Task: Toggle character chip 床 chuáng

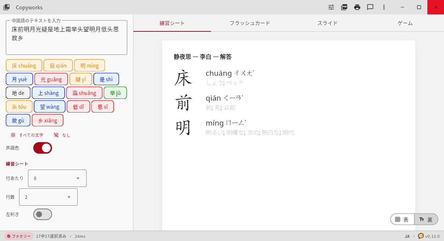Action: pos(24,65)
